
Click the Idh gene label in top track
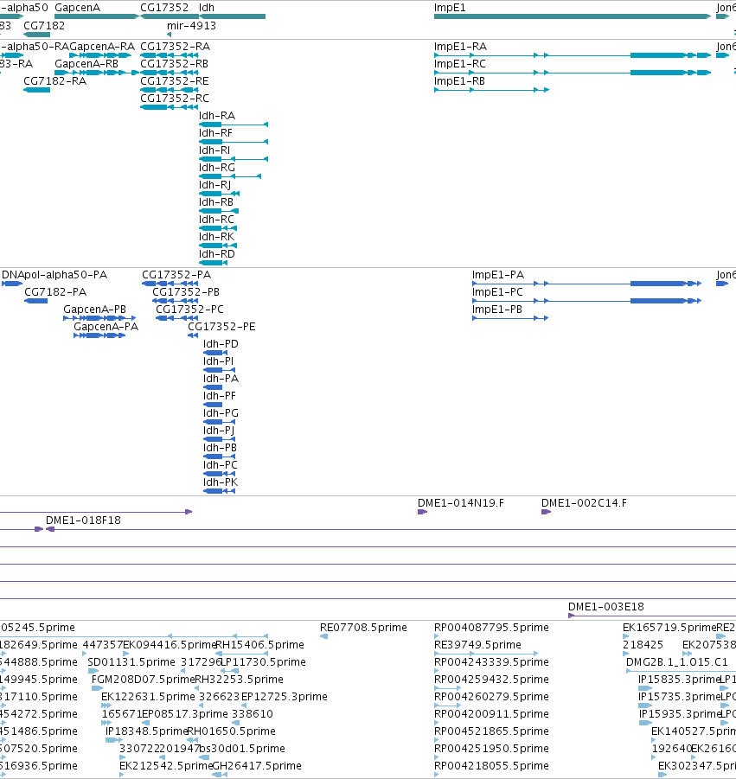click(x=207, y=8)
